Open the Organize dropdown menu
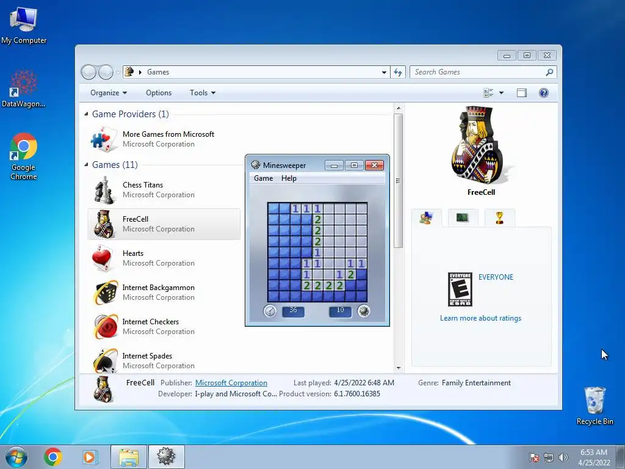 pos(109,93)
